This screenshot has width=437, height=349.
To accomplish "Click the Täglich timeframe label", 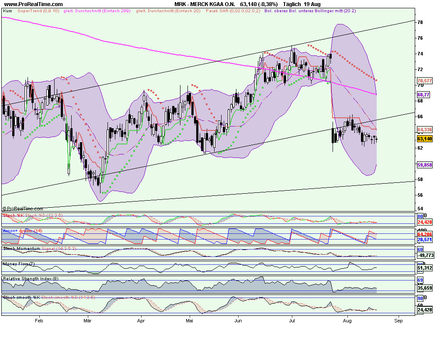I will click(x=292, y=4).
